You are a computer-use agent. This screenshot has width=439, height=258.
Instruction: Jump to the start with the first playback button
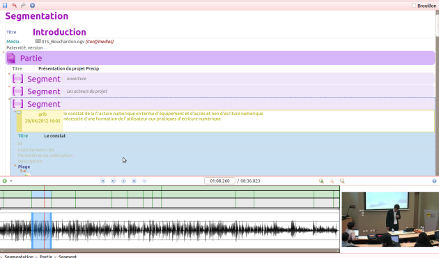[x=102, y=181]
